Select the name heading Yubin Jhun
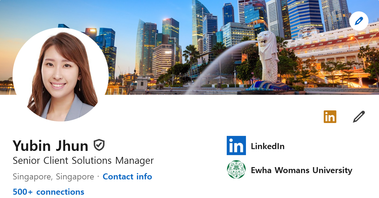Image resolution: width=379 pixels, height=198 pixels. [x=50, y=145]
